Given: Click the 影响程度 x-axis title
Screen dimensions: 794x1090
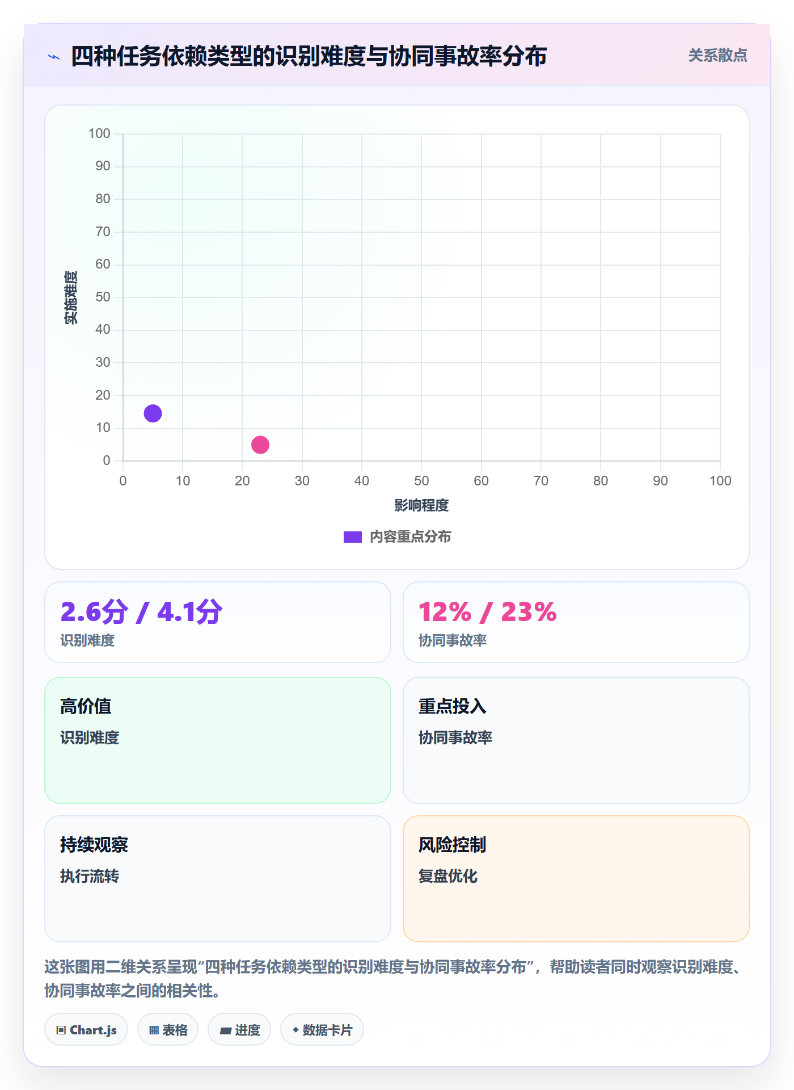Looking at the screenshot, I should tap(421, 505).
